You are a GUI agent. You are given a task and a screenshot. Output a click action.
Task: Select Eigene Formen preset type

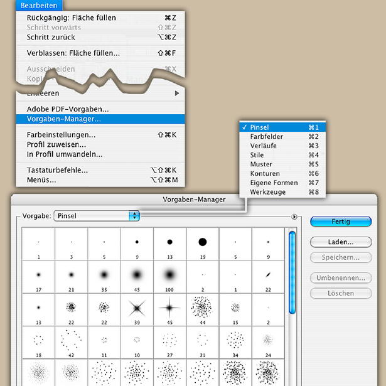click(x=282, y=183)
